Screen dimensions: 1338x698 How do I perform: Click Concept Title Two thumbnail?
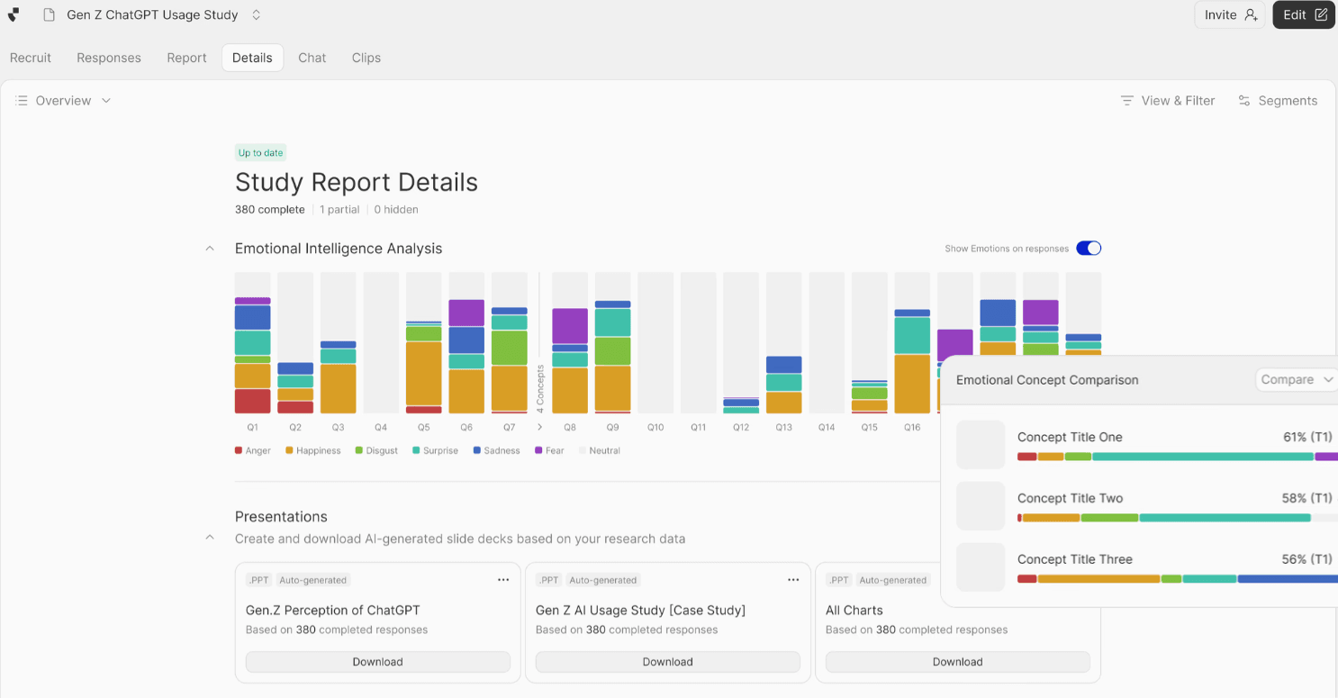pos(981,506)
